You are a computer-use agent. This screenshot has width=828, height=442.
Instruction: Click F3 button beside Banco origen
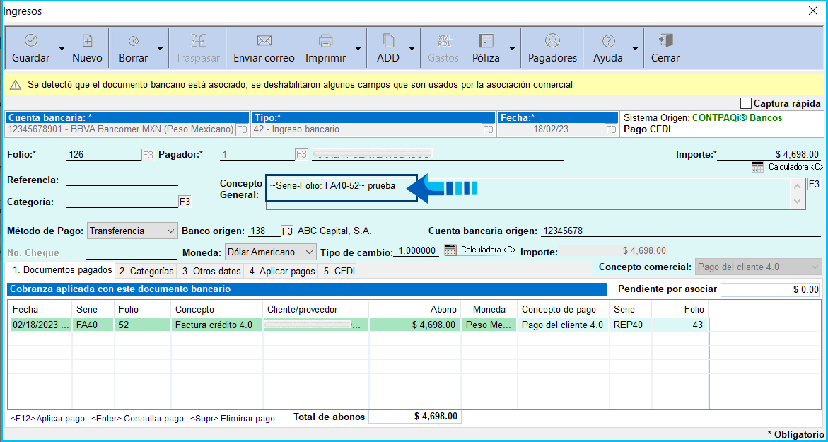(x=287, y=231)
